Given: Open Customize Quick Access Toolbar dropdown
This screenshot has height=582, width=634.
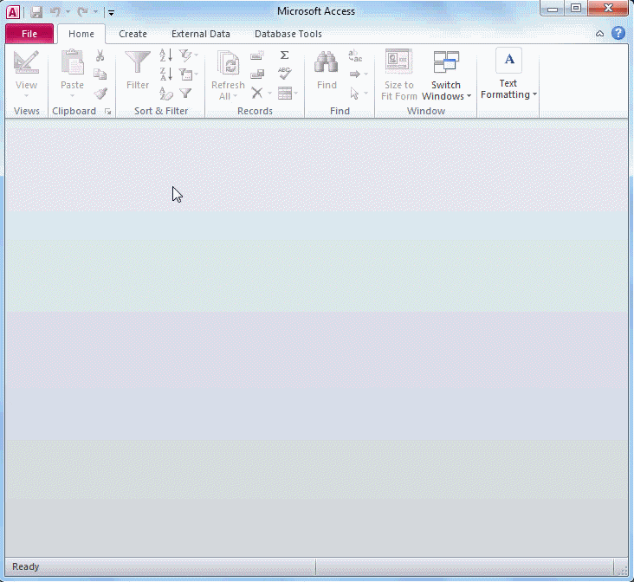Looking at the screenshot, I should pyautogui.click(x=111, y=13).
